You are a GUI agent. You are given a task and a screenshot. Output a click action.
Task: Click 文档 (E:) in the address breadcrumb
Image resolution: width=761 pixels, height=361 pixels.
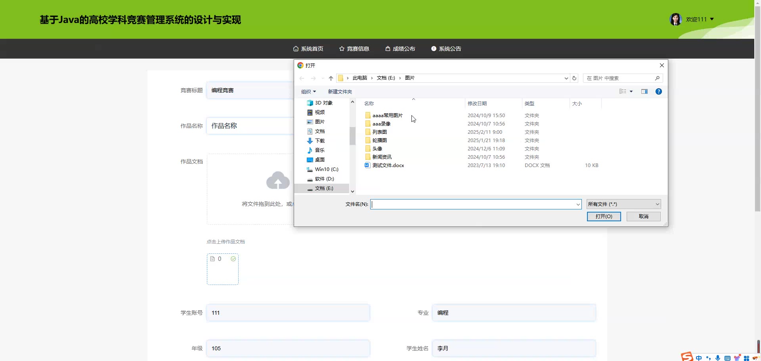pos(386,78)
